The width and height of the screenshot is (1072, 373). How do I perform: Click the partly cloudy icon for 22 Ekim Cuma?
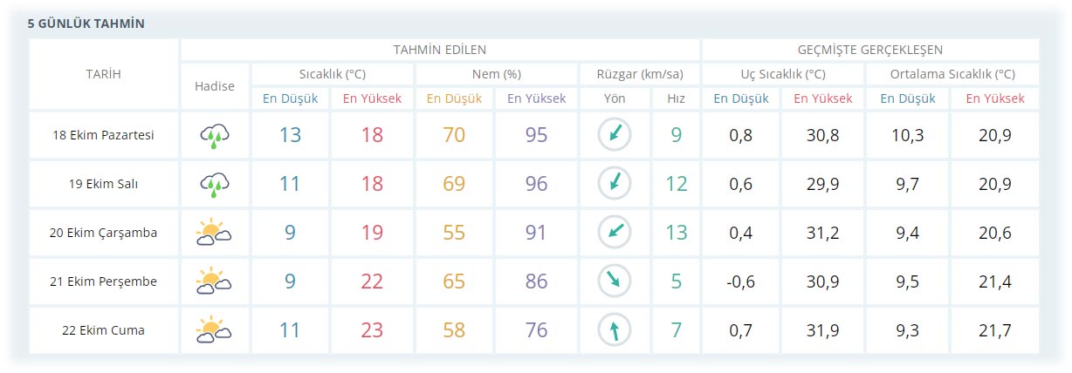click(x=215, y=330)
